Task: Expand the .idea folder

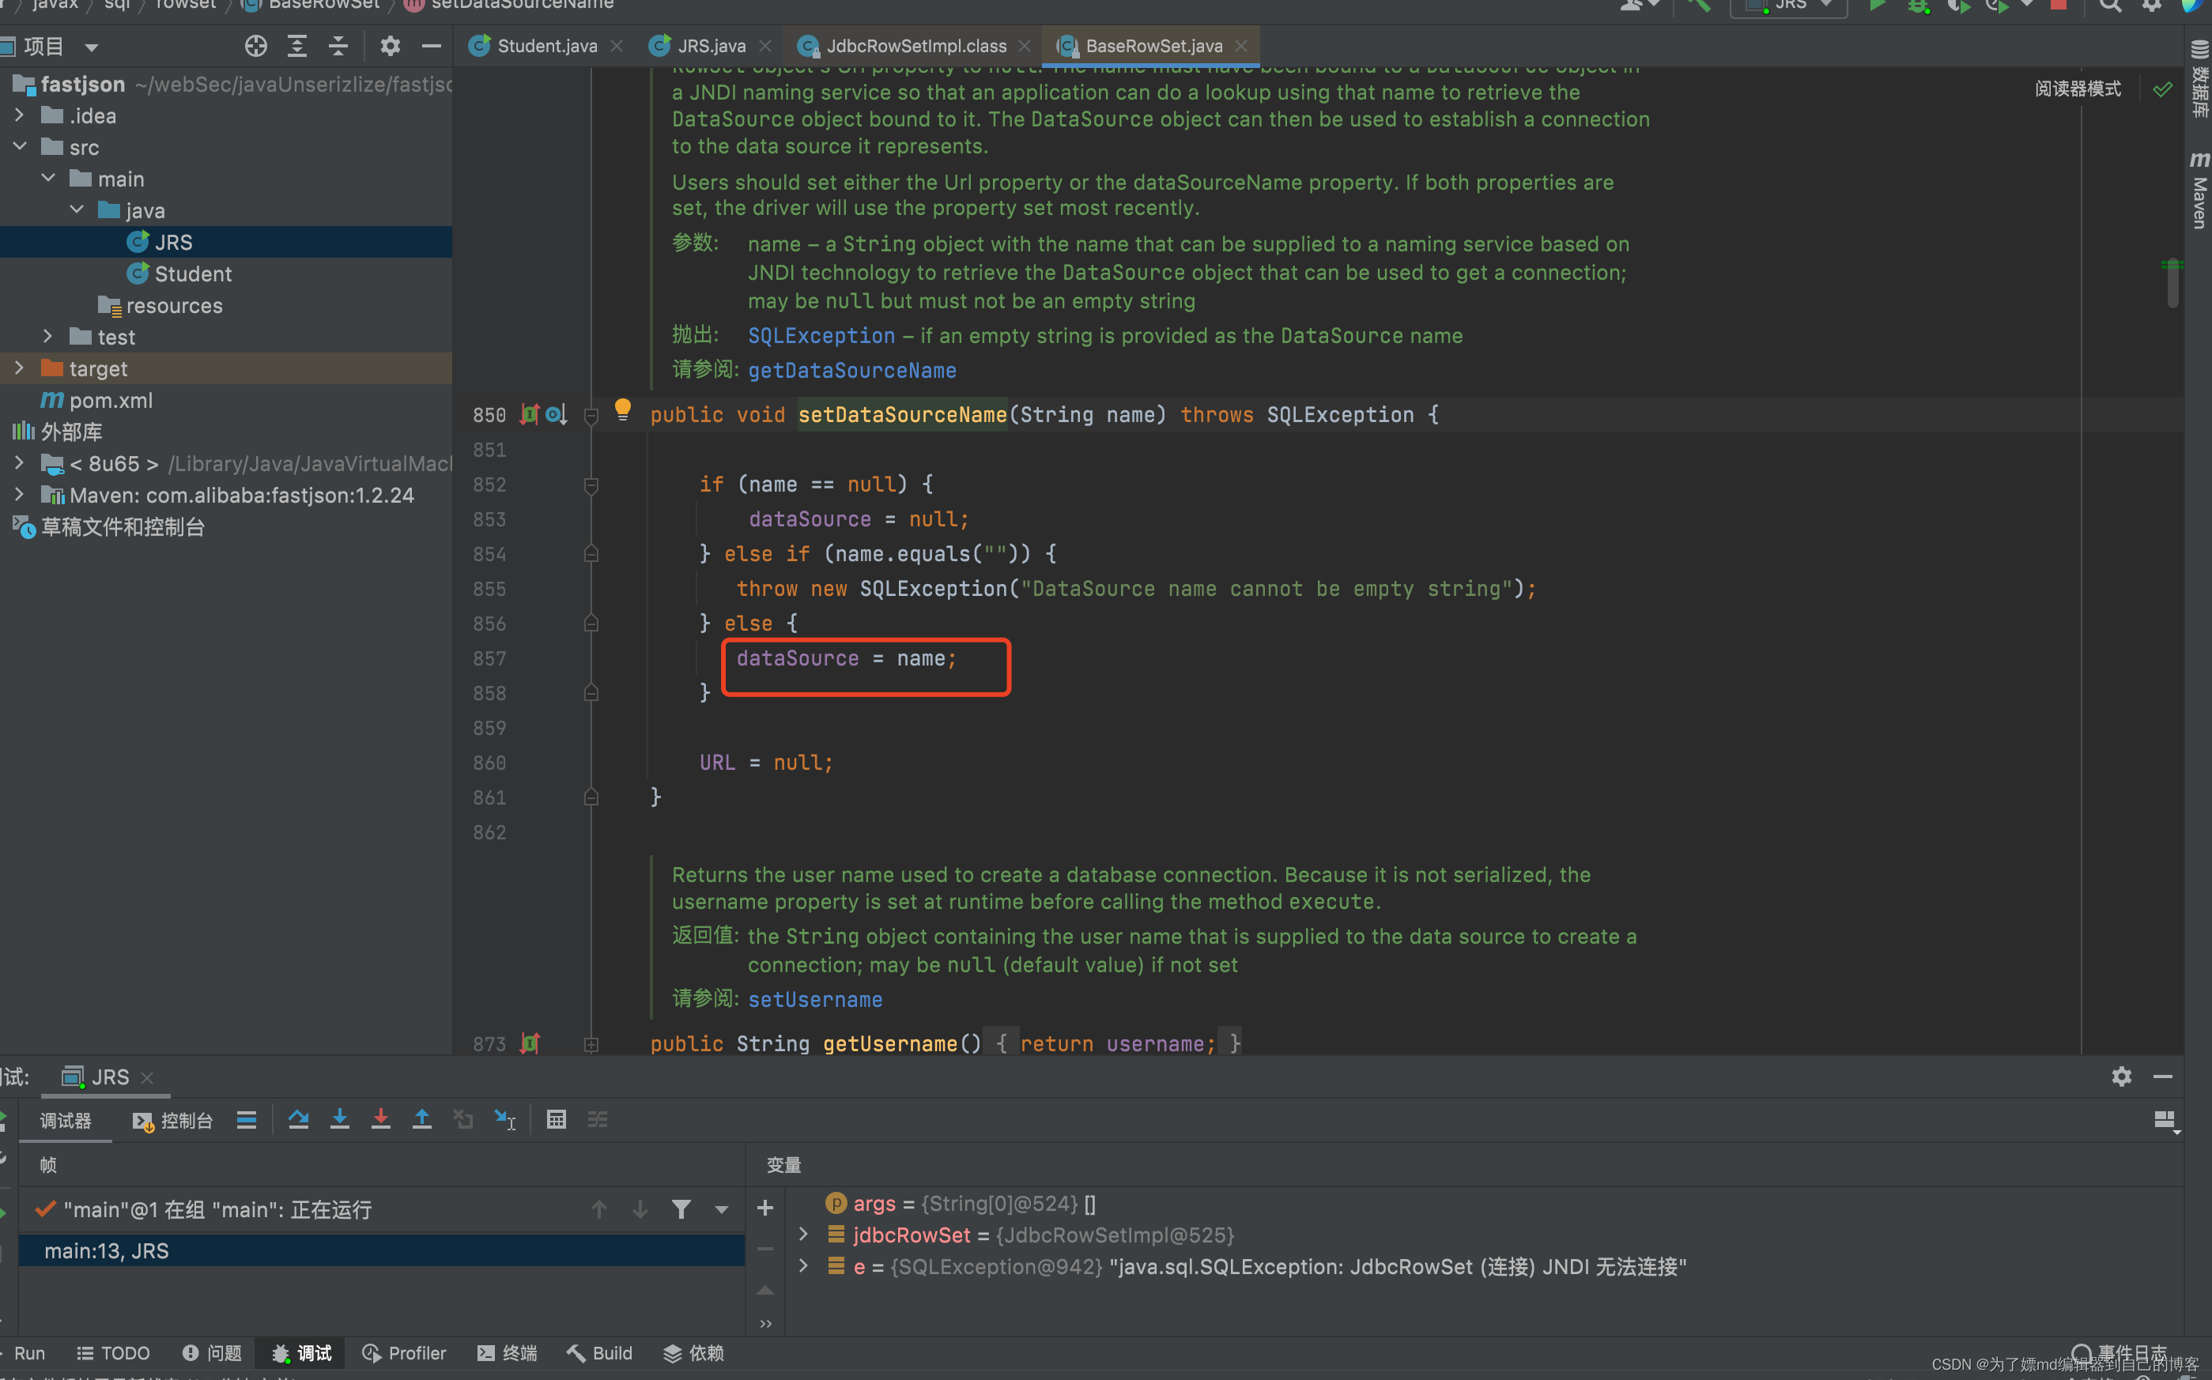Action: 19,115
